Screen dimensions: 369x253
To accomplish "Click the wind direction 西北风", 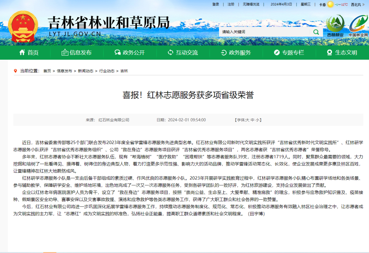I will [x=356, y=4].
